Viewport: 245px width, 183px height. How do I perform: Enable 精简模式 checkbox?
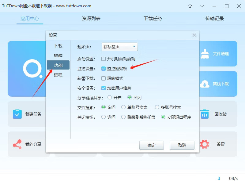(104, 78)
